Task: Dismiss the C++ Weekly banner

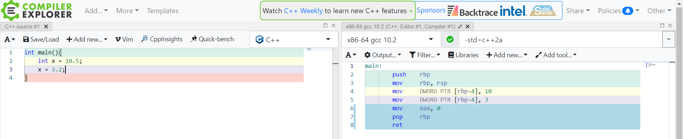Action: click(x=411, y=11)
